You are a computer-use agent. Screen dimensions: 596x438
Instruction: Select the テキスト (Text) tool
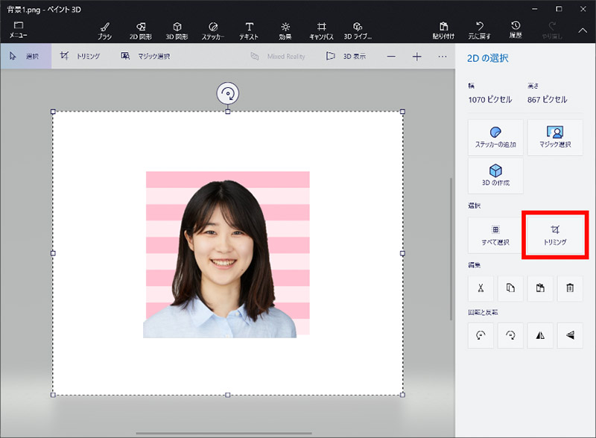pos(249,30)
